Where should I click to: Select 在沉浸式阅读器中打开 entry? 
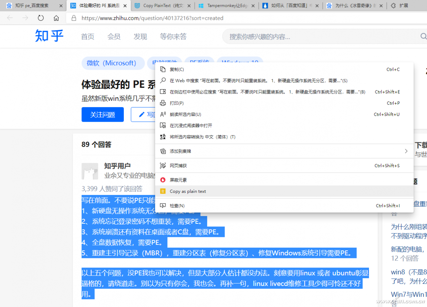pyautogui.click(x=284, y=126)
